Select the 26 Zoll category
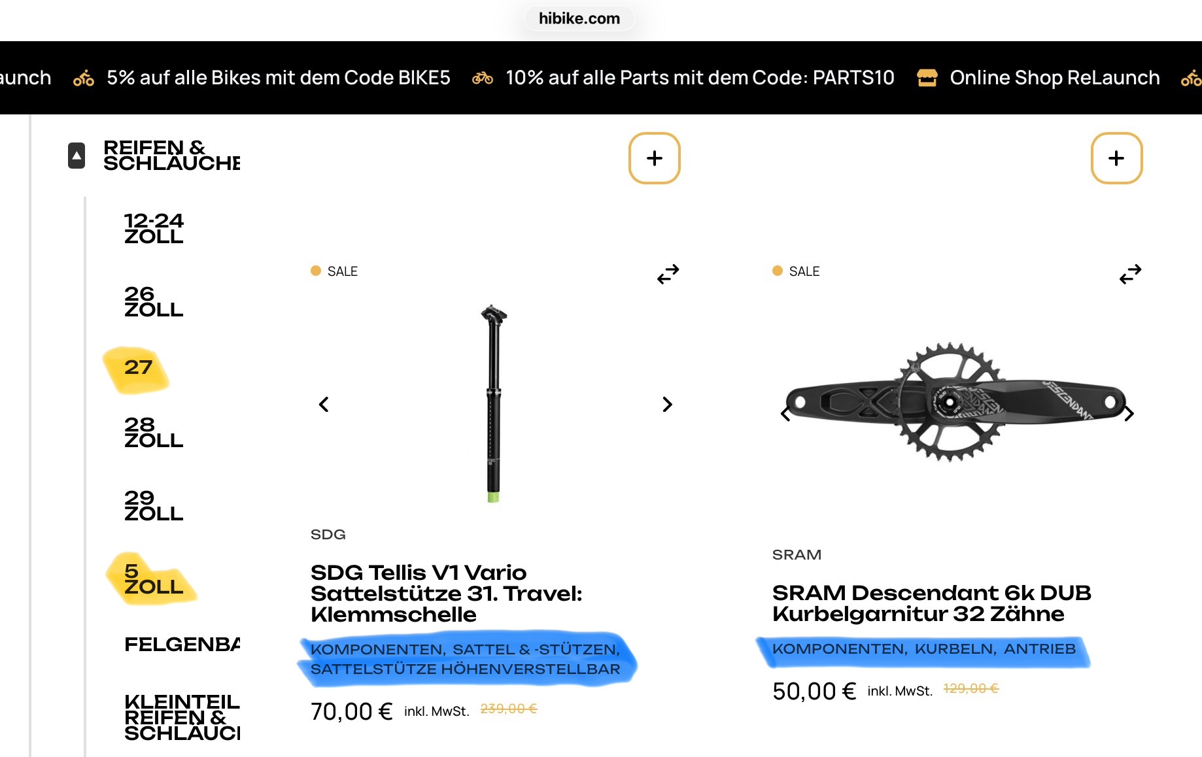The width and height of the screenshot is (1202, 757). pos(154,302)
